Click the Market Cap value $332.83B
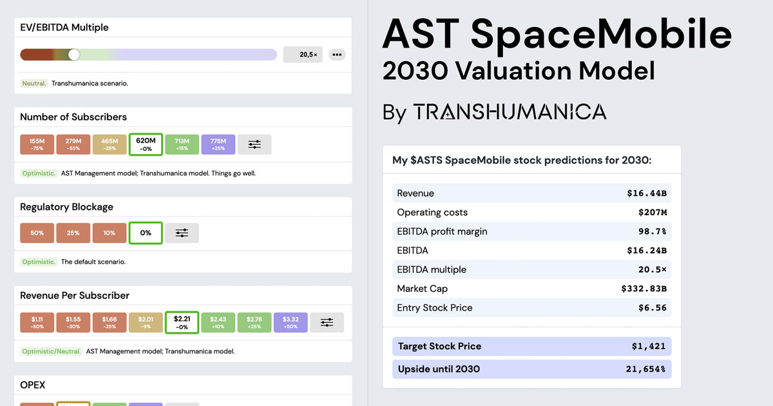The height and width of the screenshot is (406, 773). click(x=644, y=289)
